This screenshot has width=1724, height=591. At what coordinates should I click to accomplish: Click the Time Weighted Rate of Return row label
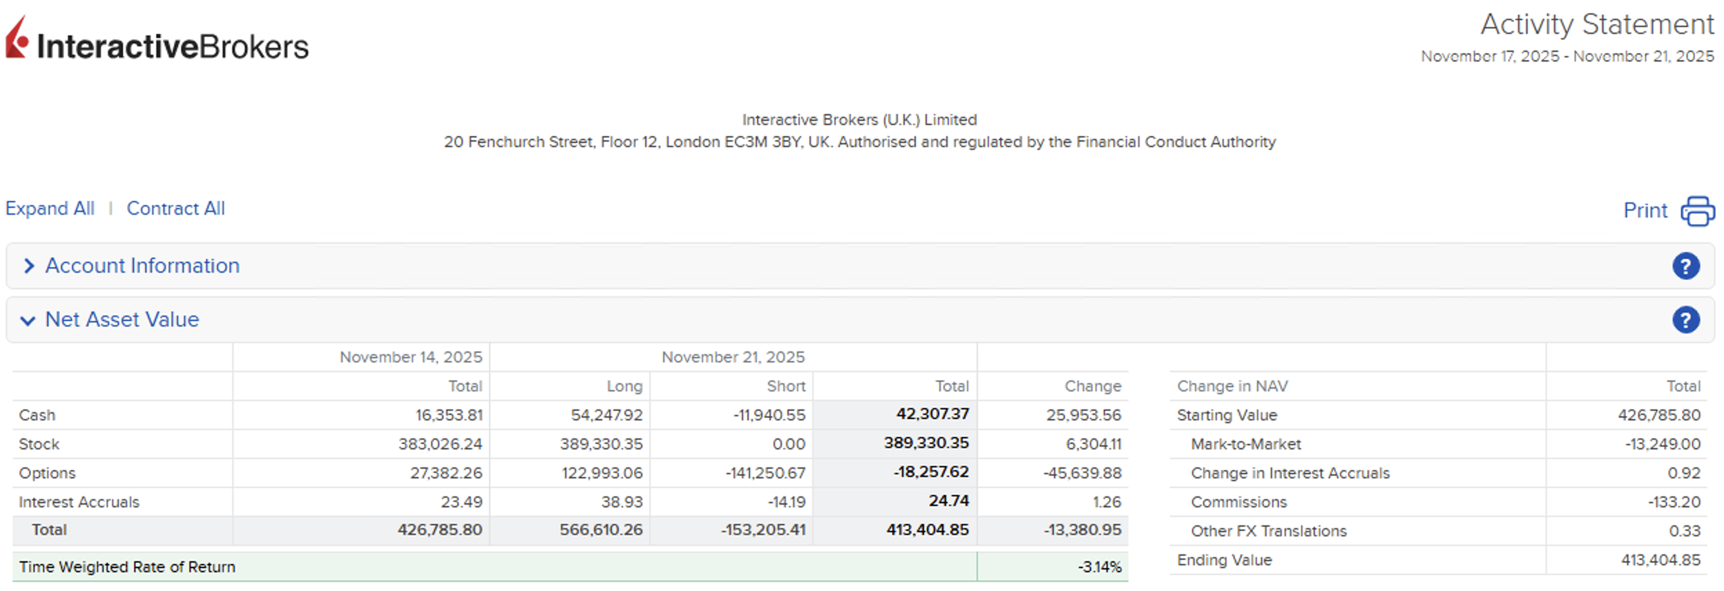coord(127,567)
